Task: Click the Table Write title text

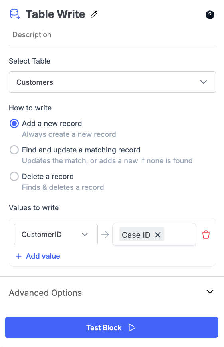Action: click(x=56, y=14)
